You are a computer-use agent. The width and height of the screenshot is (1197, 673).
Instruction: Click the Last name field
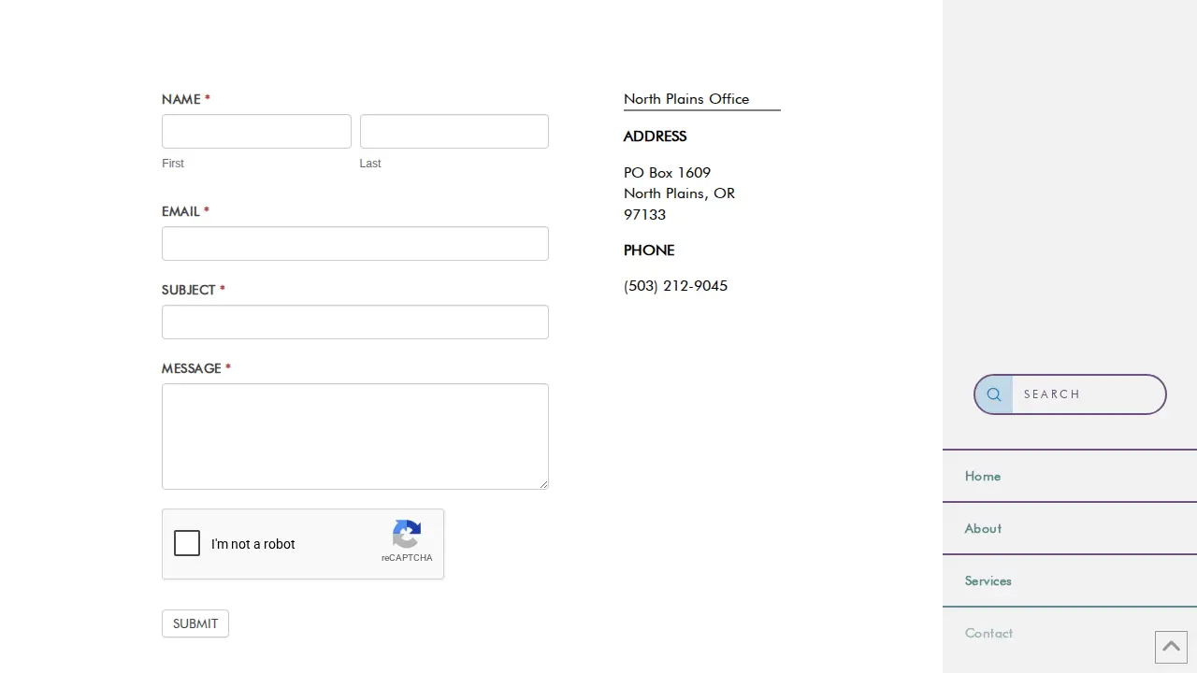coord(454,131)
